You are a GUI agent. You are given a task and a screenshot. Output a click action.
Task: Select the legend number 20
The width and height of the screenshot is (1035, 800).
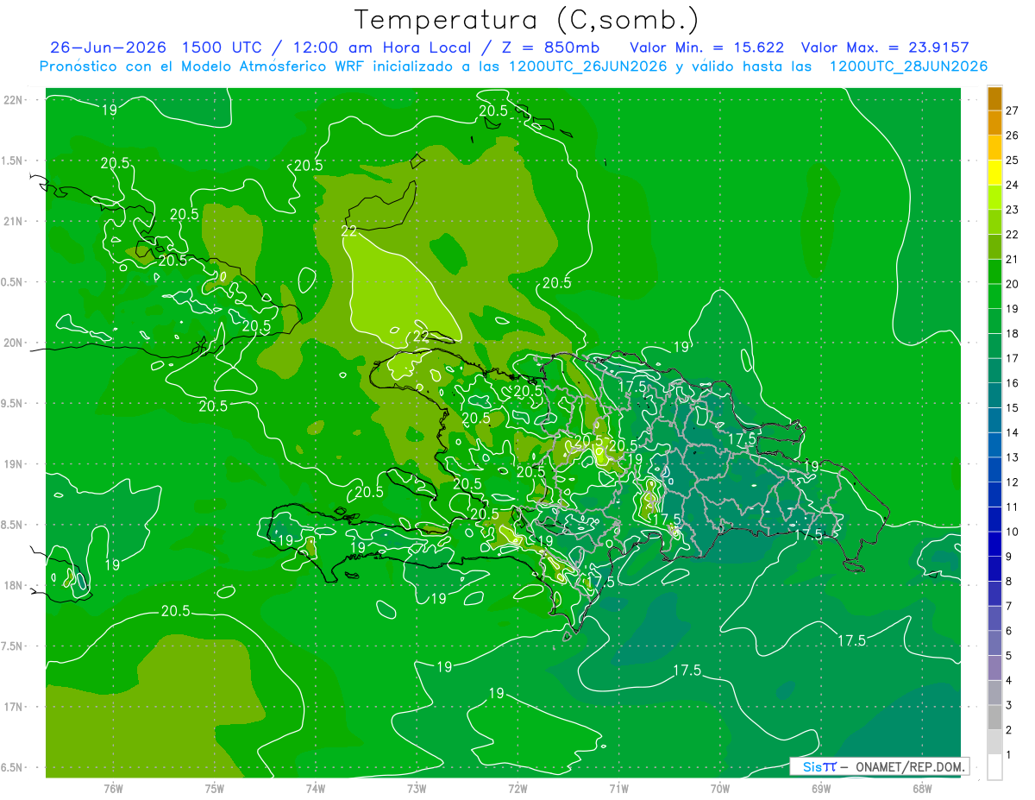click(x=1012, y=284)
